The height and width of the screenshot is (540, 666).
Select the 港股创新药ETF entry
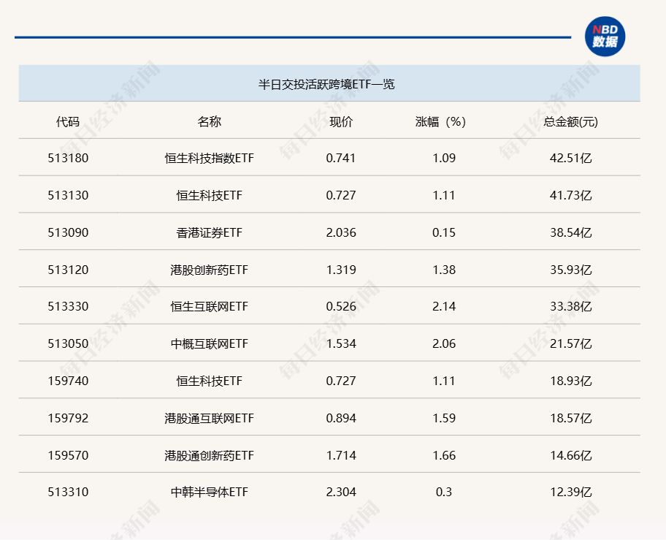click(x=209, y=270)
